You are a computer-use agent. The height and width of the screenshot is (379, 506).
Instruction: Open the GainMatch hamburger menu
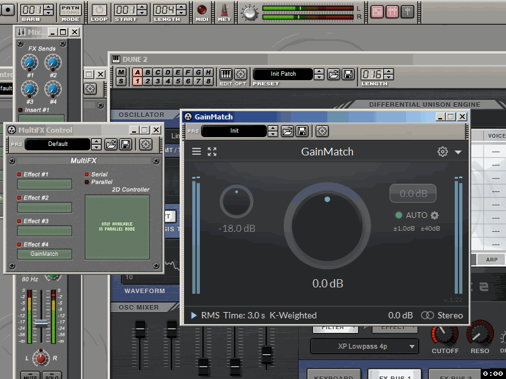(x=197, y=152)
